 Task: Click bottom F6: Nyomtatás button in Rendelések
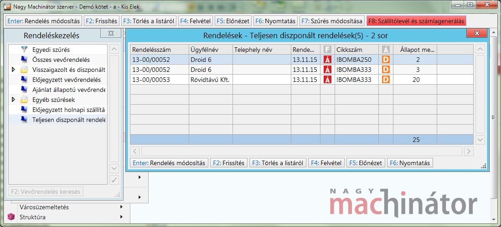[x=410, y=162]
